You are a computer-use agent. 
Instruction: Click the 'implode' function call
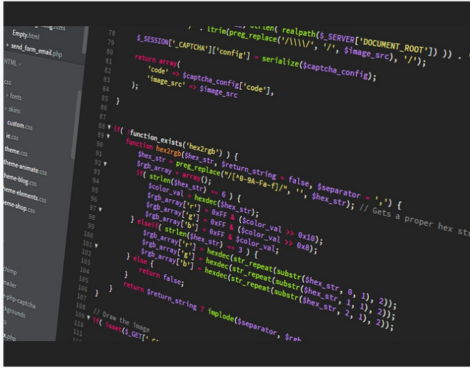(221, 314)
